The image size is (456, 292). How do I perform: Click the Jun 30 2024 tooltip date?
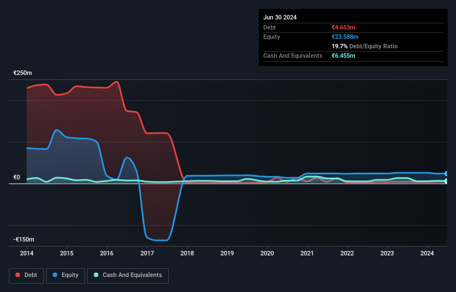(x=280, y=17)
